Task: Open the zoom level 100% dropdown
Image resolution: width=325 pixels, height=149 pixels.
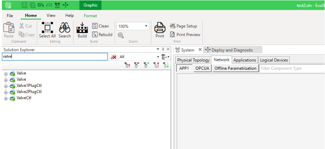Action: pos(146,26)
